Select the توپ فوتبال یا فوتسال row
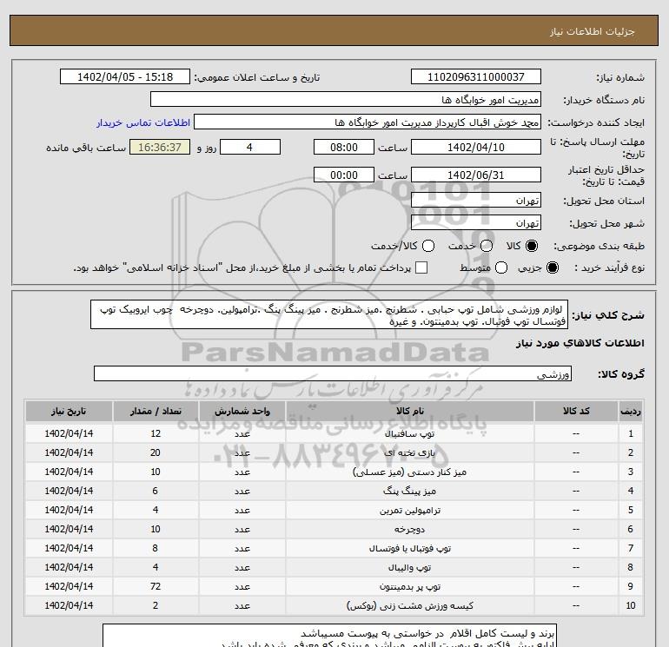The width and height of the screenshot is (669, 647). (x=334, y=549)
